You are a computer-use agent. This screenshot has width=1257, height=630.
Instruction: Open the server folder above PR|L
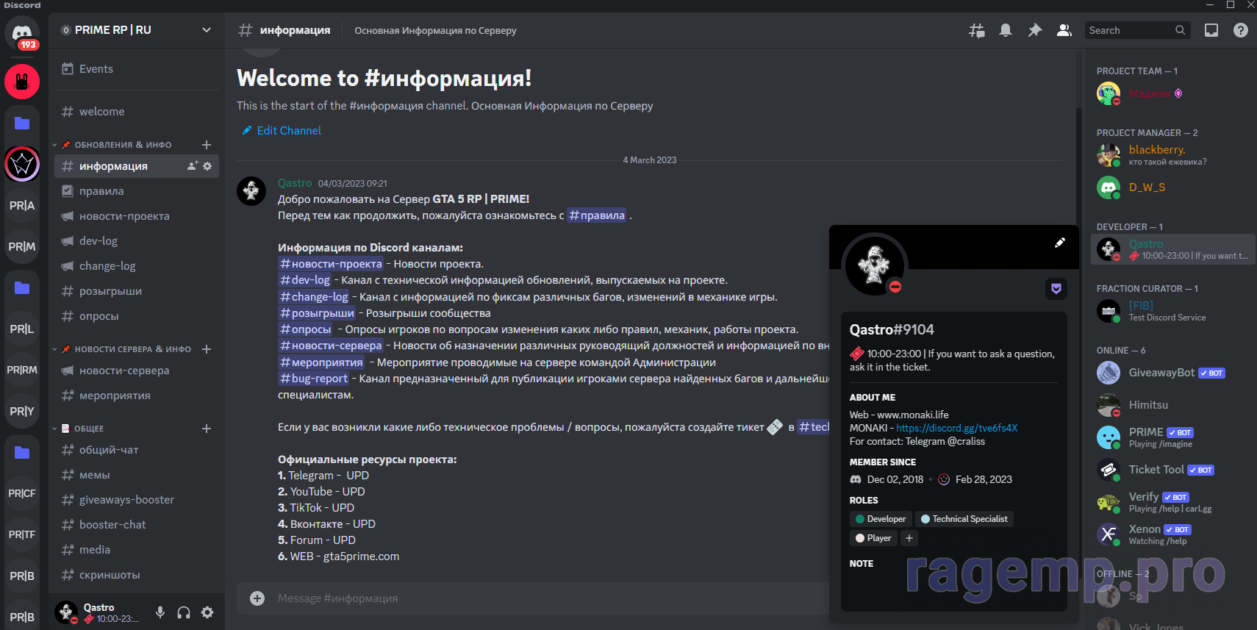click(22, 287)
